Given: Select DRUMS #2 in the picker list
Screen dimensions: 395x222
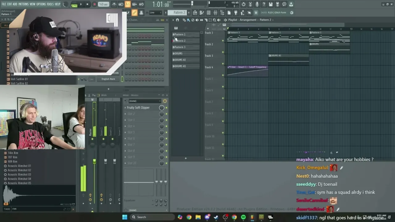Looking at the screenshot, I should [x=186, y=60].
